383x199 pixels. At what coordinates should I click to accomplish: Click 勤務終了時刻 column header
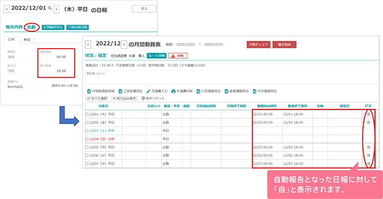tap(297, 106)
